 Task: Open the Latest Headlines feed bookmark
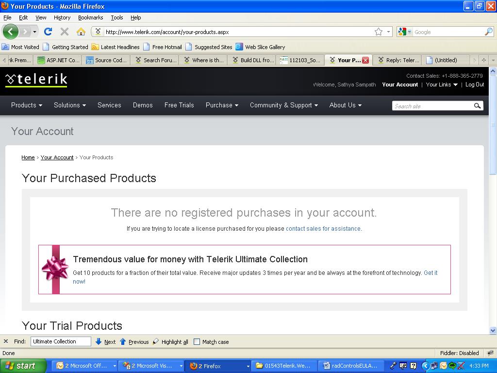[116, 47]
